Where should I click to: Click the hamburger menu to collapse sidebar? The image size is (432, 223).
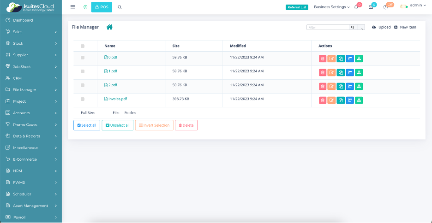coord(73,7)
